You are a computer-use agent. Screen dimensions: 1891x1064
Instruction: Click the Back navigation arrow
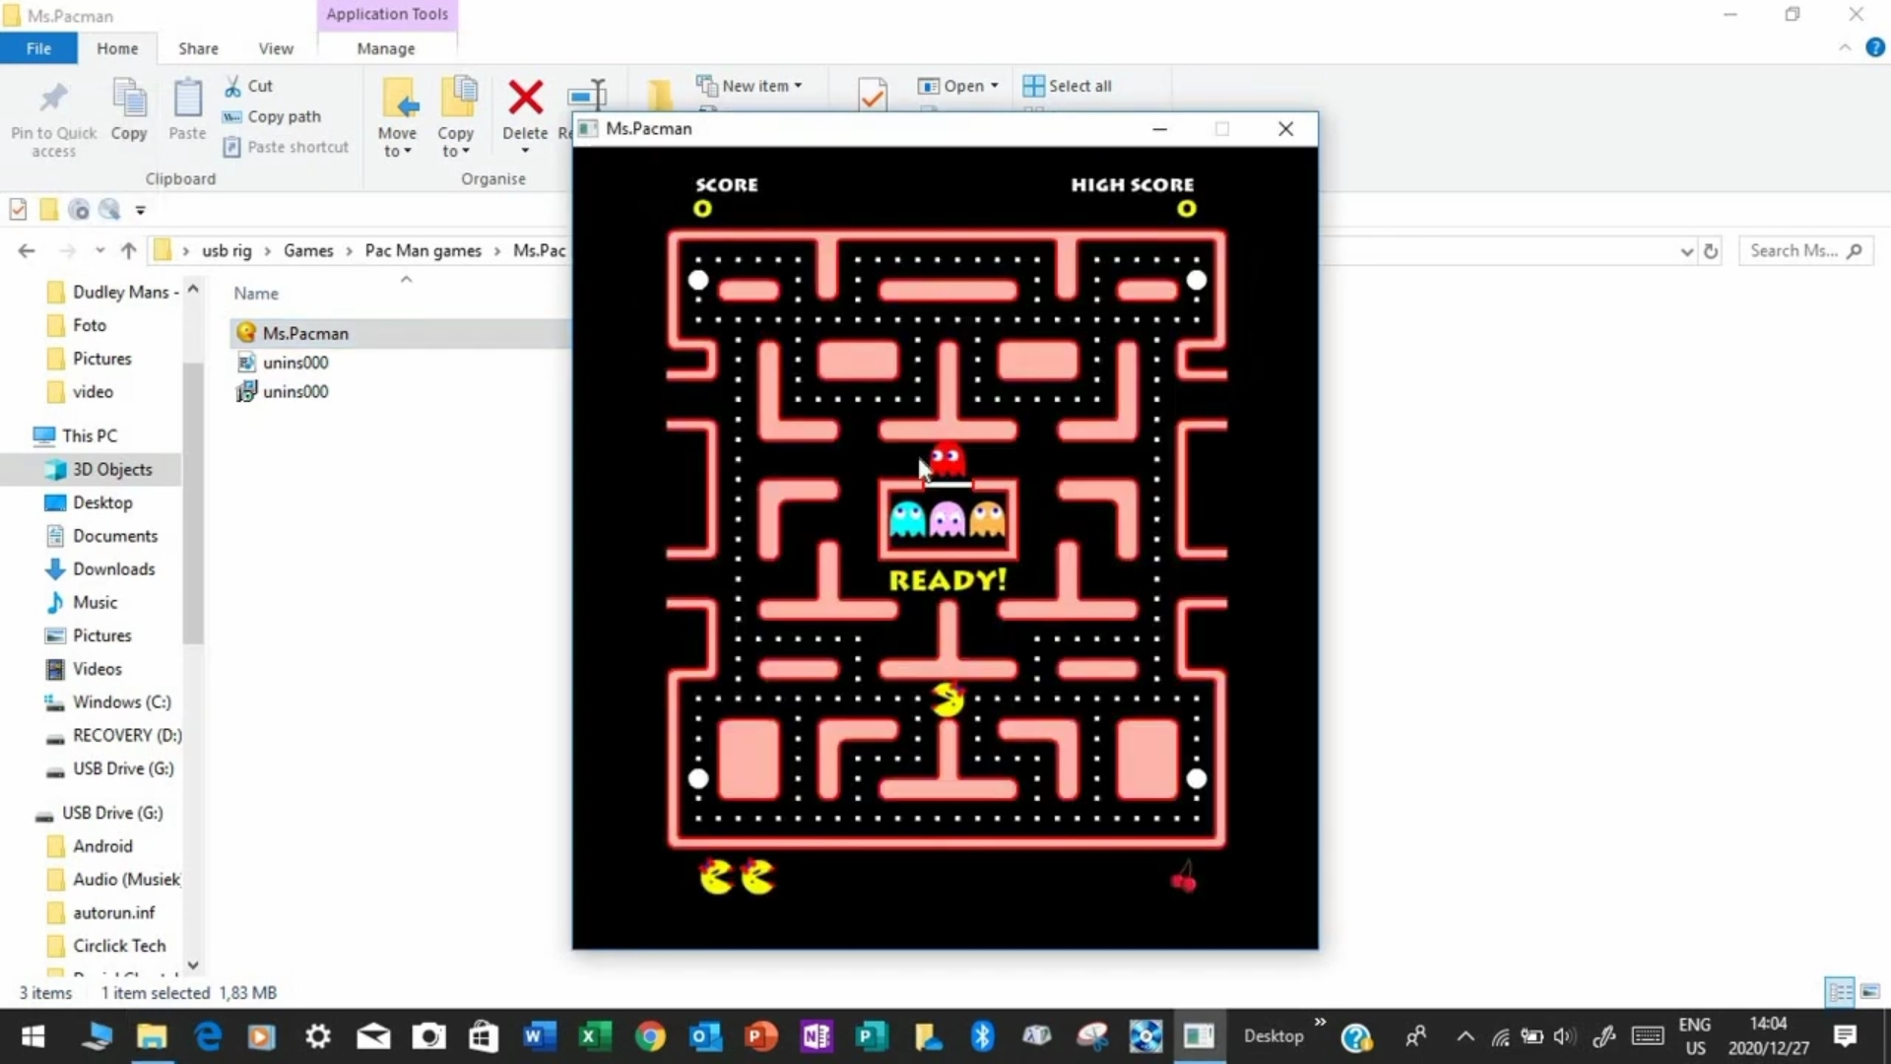27,251
